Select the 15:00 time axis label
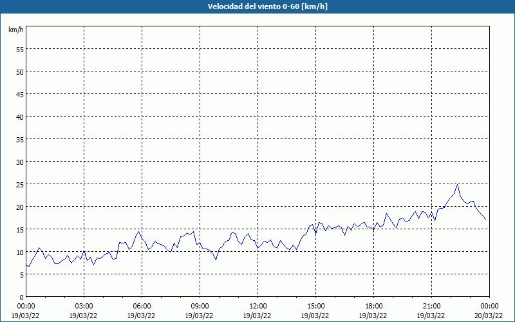The image size is (515, 322). tap(315, 307)
